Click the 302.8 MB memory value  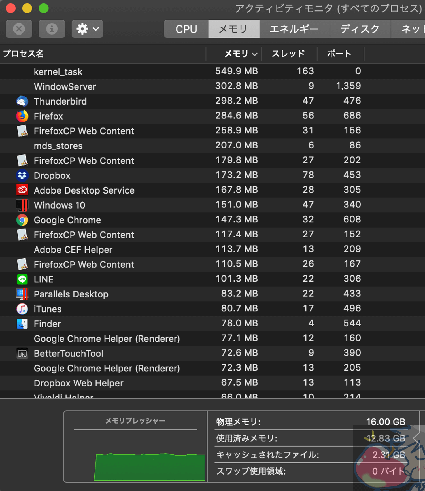coord(237,86)
